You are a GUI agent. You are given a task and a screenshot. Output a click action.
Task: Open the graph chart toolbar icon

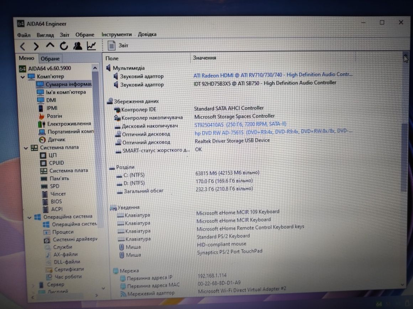[x=92, y=46]
